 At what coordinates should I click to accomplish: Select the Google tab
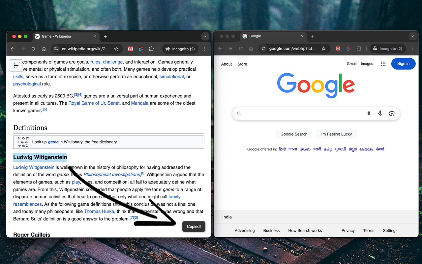click(273, 36)
